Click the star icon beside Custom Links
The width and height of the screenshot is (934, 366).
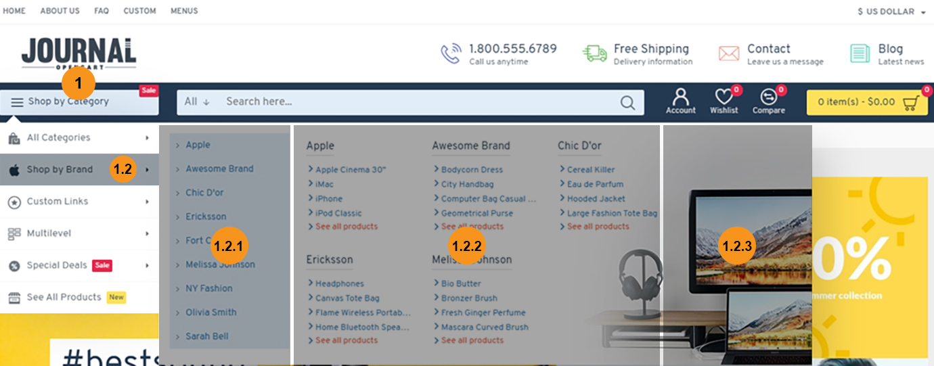(x=14, y=202)
